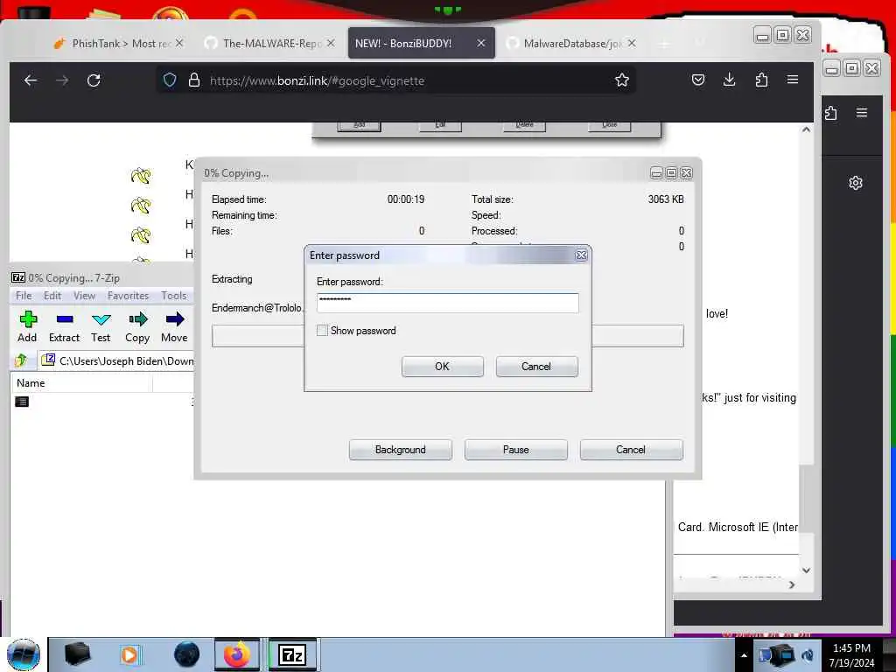Bookmark this page with the star
This screenshot has height=672, width=896.
(622, 80)
